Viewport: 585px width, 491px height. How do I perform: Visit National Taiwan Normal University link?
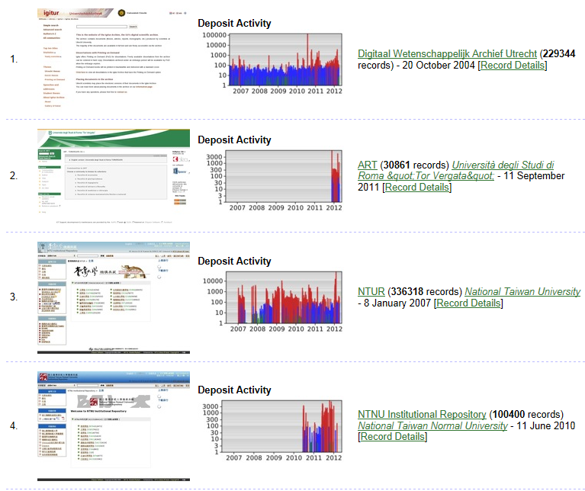[x=432, y=425]
